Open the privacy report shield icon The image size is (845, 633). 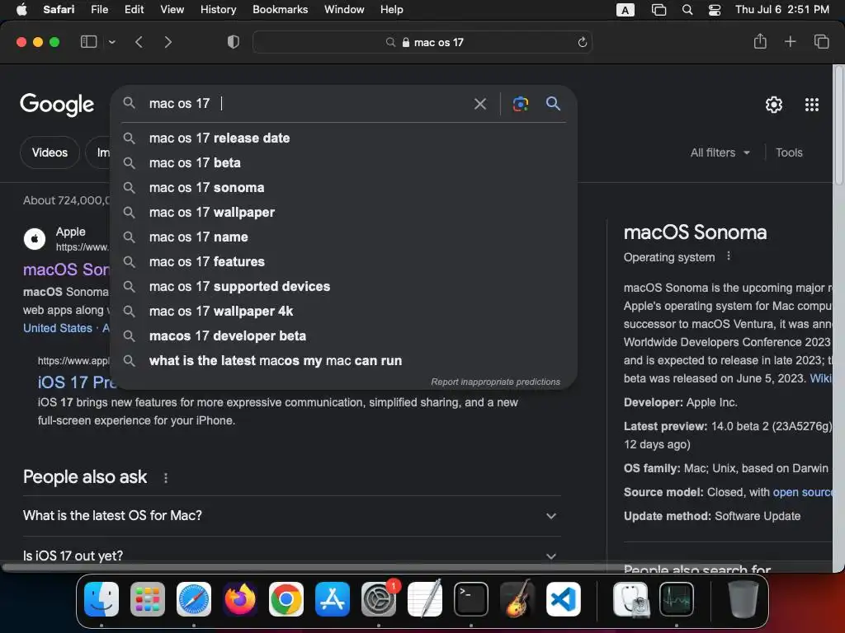[234, 42]
